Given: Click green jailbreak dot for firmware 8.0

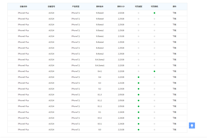Looking at the screenshot, I should [x=138, y=130].
